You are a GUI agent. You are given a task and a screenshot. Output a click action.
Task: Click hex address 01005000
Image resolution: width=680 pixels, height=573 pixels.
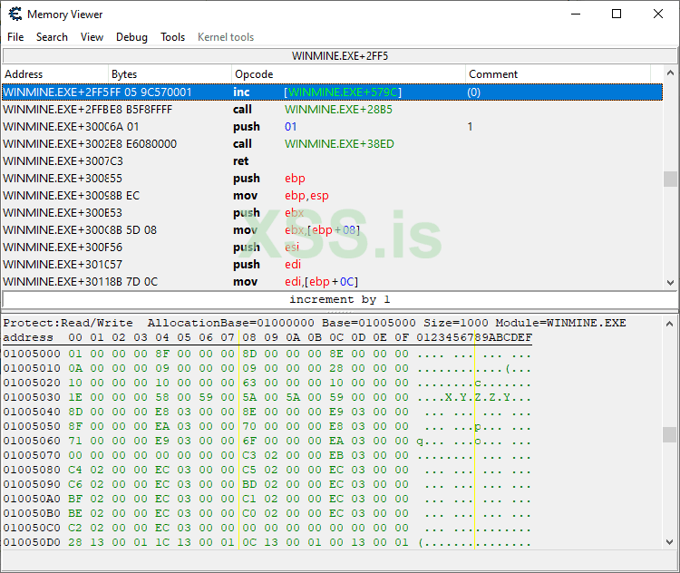pos(32,354)
